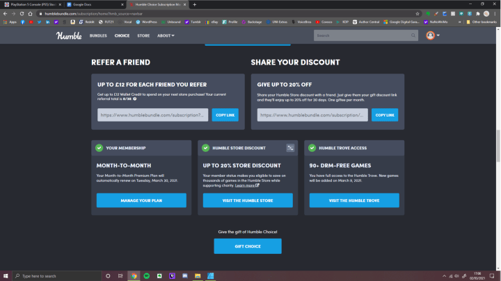Viewport: 501px width, 281px height.
Task: Click the Your Membership green check icon
Action: (x=99, y=148)
